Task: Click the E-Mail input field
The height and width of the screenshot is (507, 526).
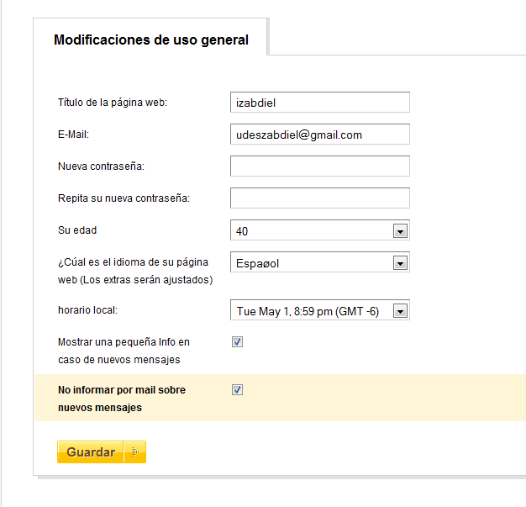Action: tap(319, 135)
